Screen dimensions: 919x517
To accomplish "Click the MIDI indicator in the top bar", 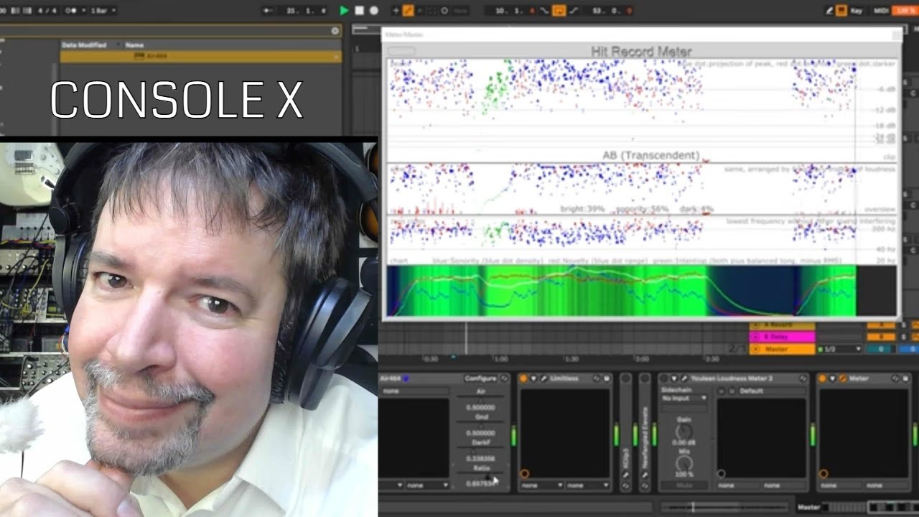I will [880, 11].
